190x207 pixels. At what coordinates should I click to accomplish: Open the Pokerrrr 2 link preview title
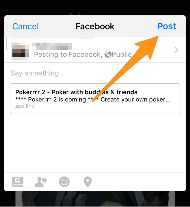pos(76,92)
